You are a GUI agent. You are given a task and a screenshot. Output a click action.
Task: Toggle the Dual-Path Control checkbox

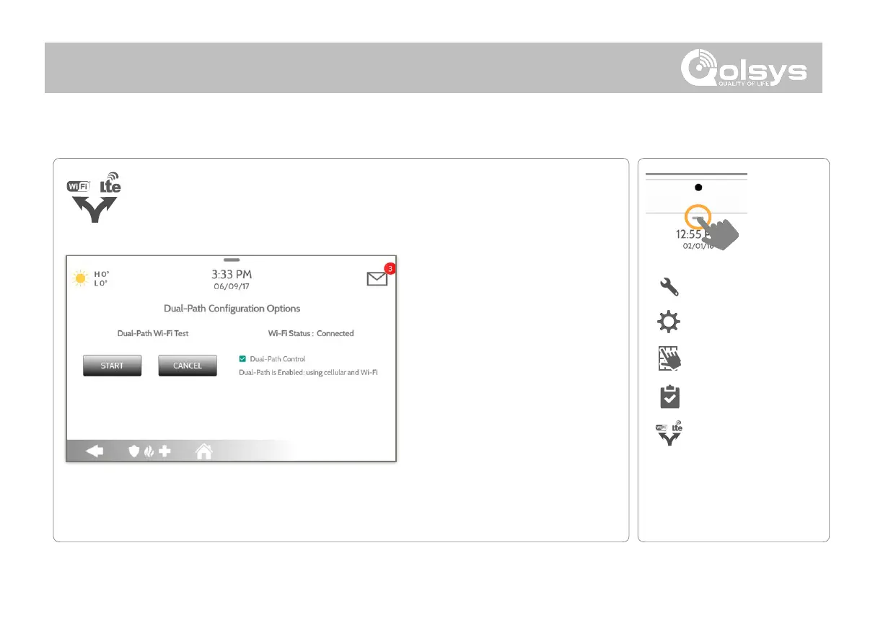click(242, 358)
